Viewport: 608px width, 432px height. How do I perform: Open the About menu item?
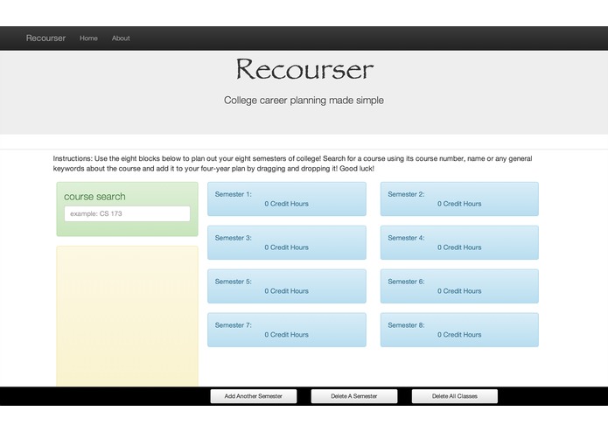tap(121, 38)
